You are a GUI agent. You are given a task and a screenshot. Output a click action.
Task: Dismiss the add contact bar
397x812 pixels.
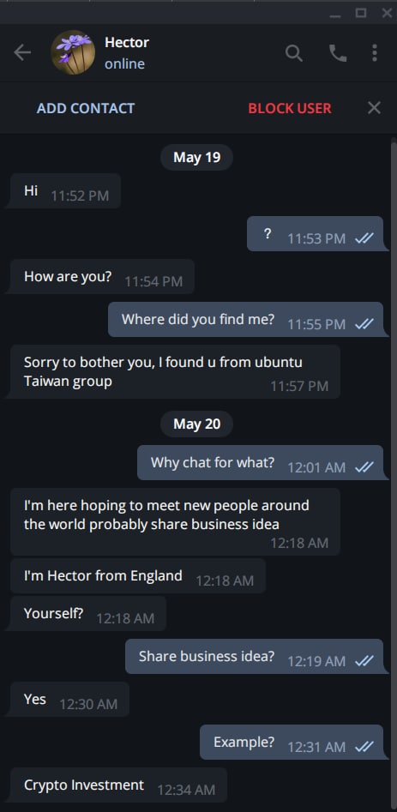pyautogui.click(x=374, y=108)
